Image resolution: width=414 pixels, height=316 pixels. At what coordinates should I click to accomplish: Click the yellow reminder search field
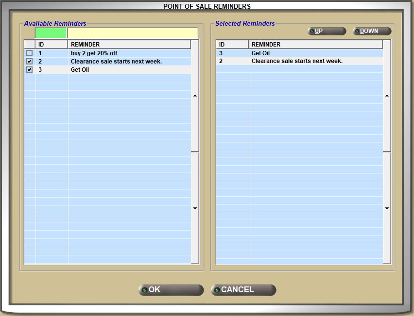coord(132,33)
